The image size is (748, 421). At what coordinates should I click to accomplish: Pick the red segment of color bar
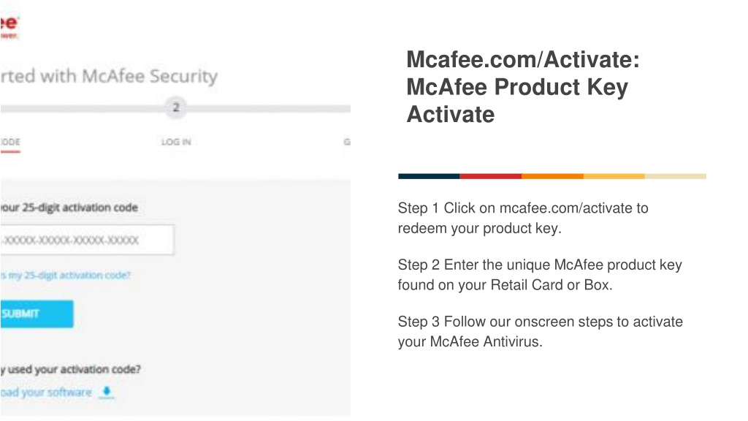click(x=490, y=176)
